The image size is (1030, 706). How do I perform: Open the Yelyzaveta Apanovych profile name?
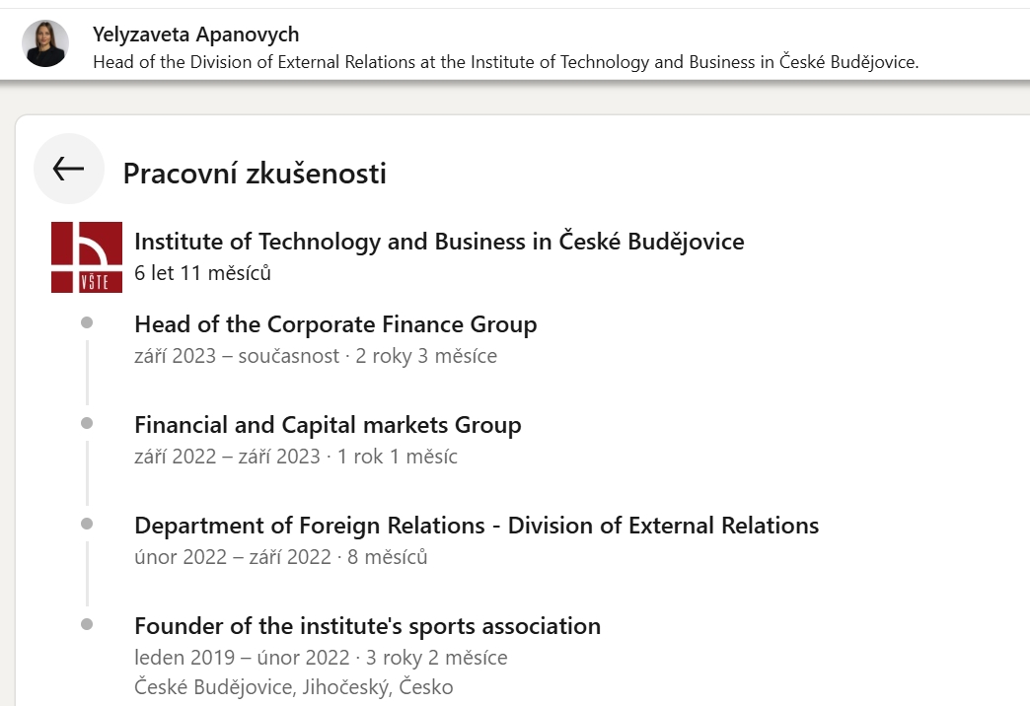[195, 35]
